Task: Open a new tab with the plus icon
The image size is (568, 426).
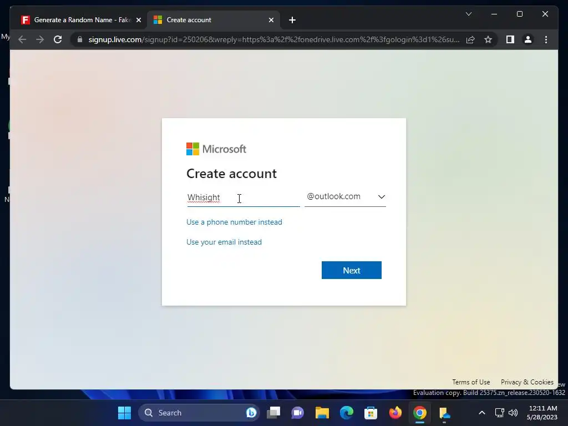Action: pos(292,20)
